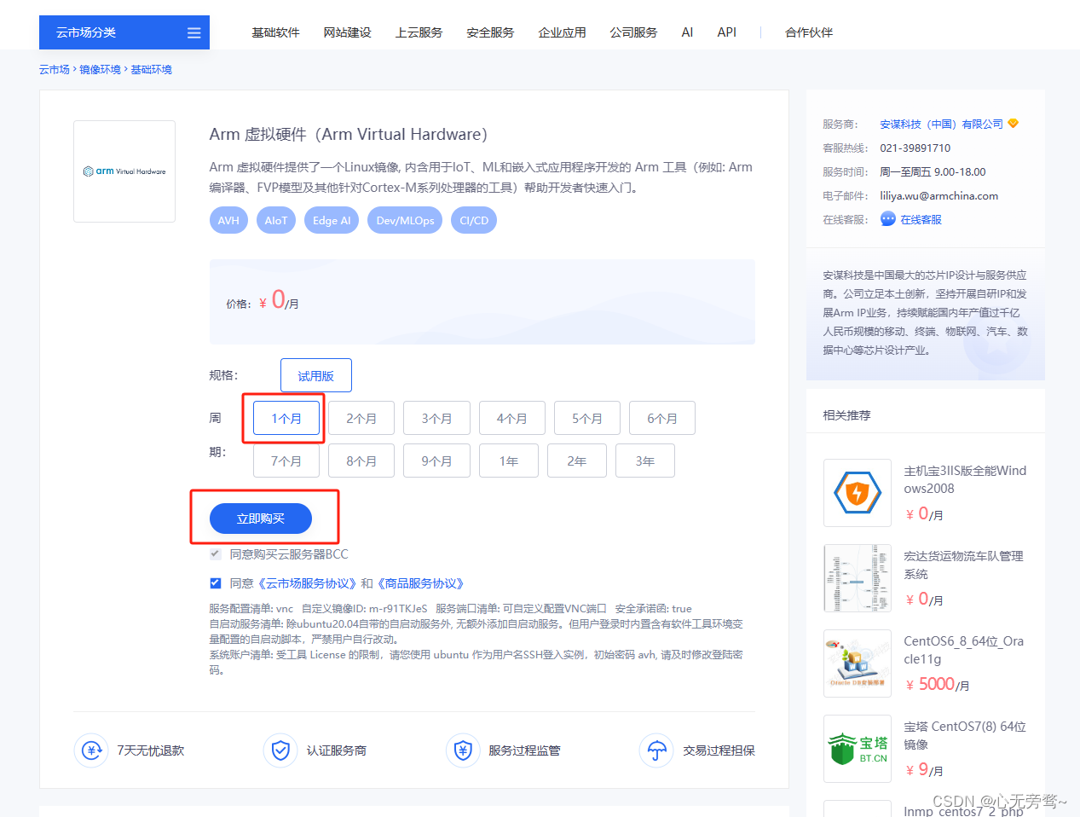1080x817 pixels.
Task: Open the 宏达货运物流车队管理系统 title
Action: (x=963, y=565)
